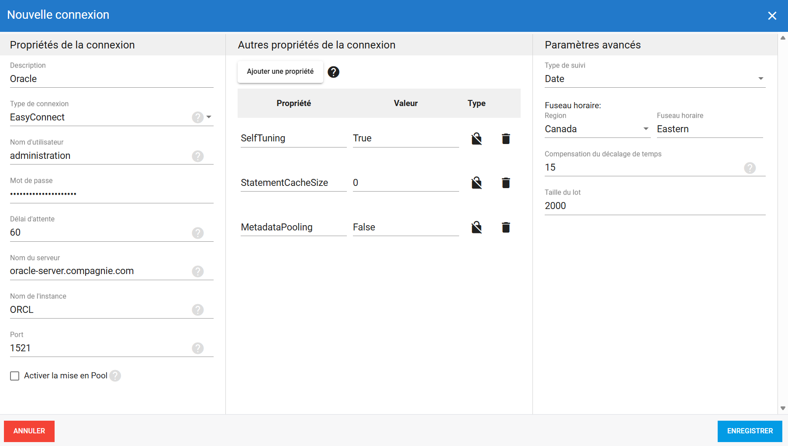Toggle lock icon for StatementCacheSize row

point(477,183)
